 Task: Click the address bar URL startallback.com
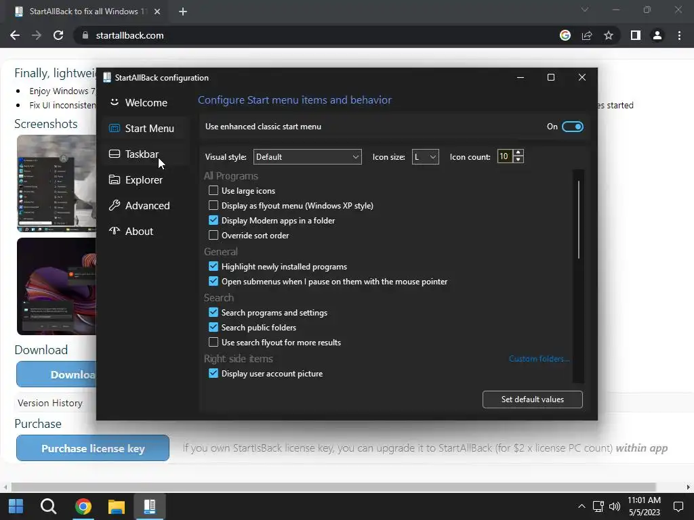point(129,35)
